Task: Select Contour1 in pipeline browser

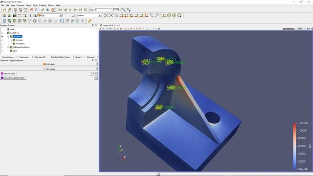Action: pyautogui.click(x=19, y=40)
